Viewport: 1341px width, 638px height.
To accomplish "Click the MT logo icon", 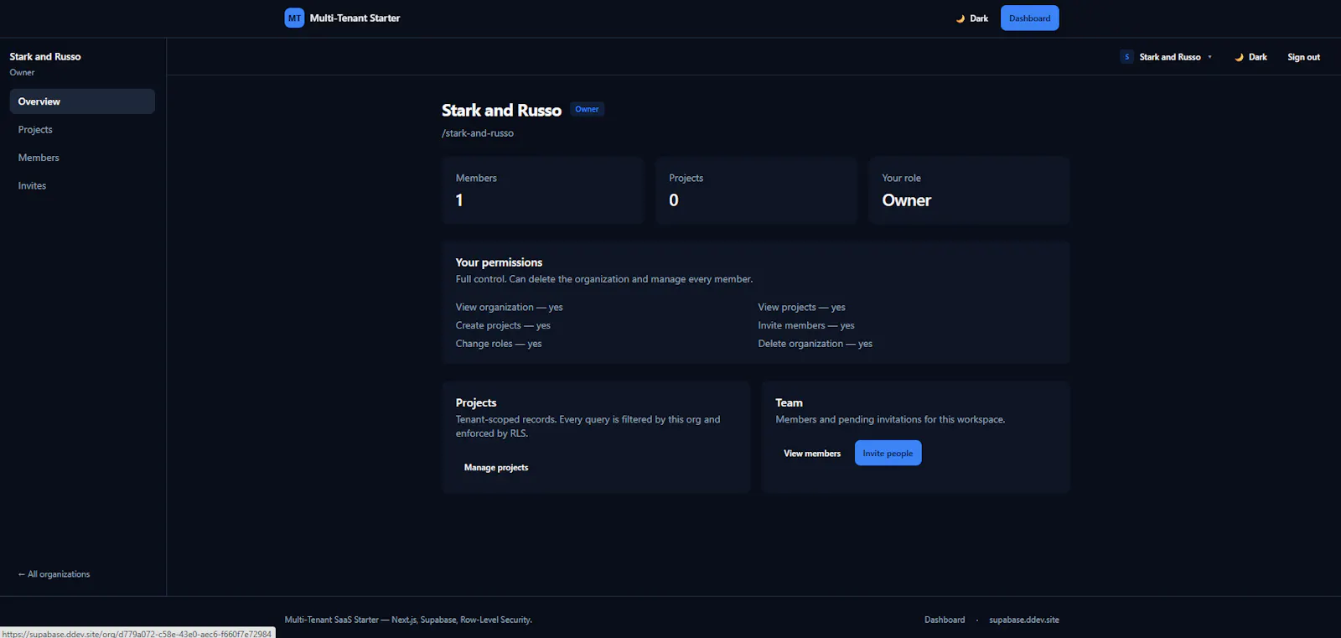I will (294, 18).
